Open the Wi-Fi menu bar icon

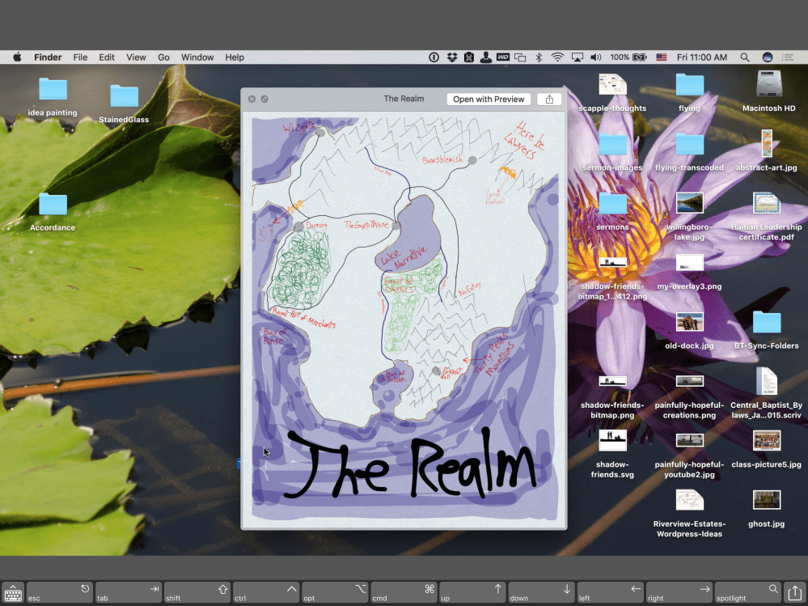click(x=557, y=57)
